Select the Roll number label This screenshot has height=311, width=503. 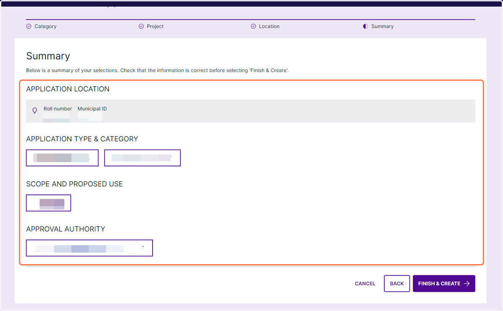coord(58,109)
